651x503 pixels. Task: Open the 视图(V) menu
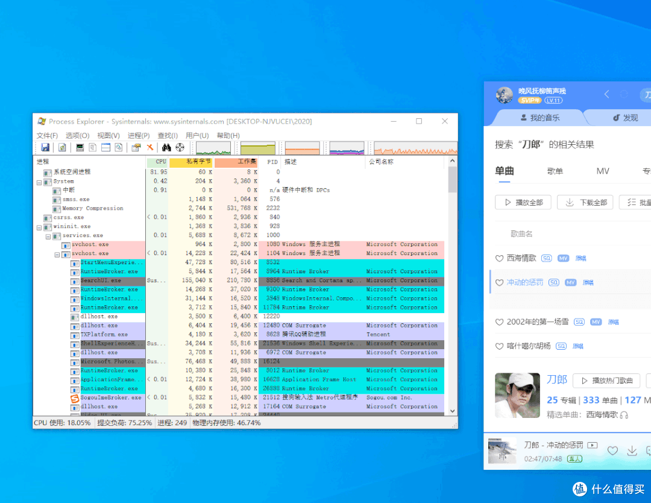[x=108, y=136]
